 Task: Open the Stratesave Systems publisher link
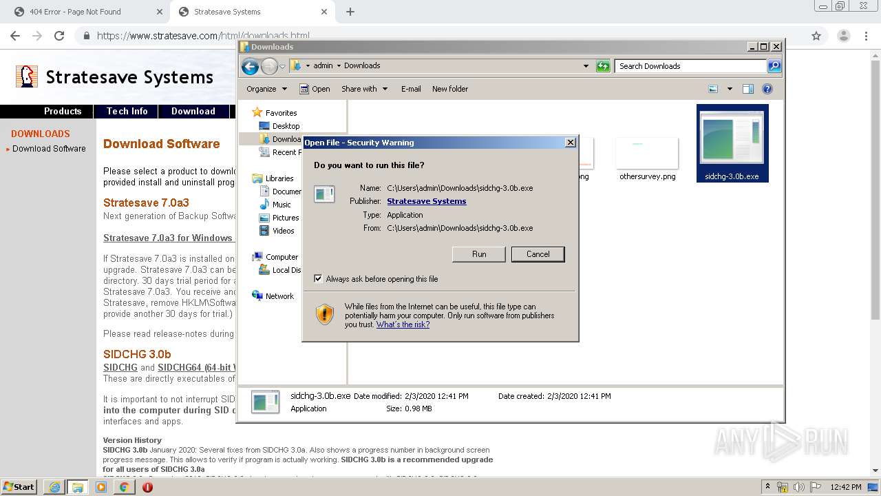point(426,201)
